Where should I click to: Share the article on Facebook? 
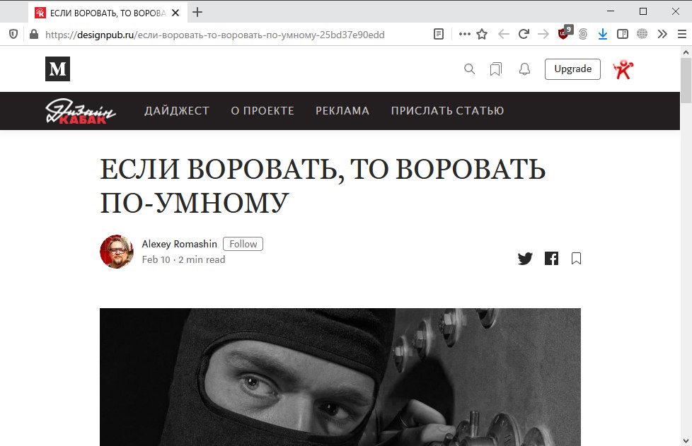point(551,258)
